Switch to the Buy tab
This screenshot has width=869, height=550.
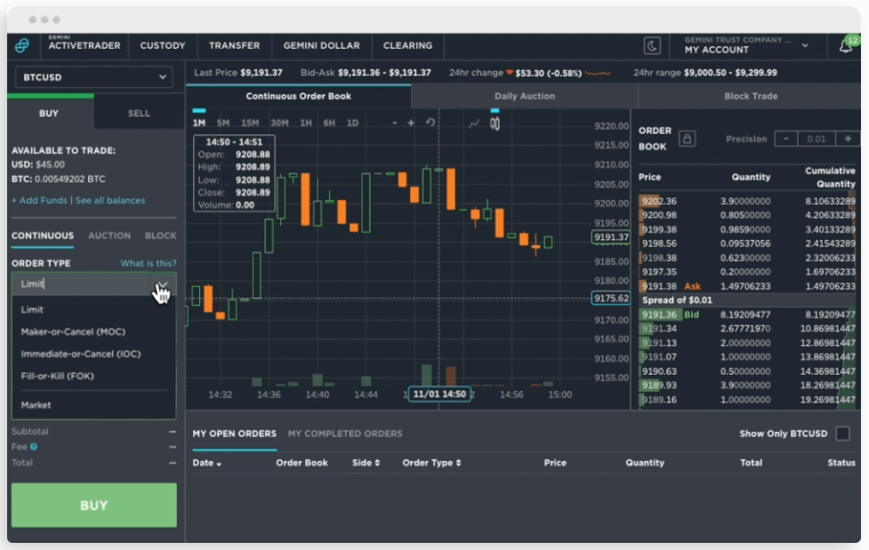click(49, 113)
